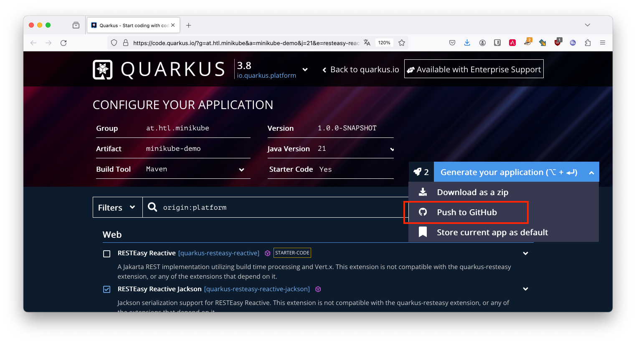
Task: Select Push to GitHub
Action: 504,212
